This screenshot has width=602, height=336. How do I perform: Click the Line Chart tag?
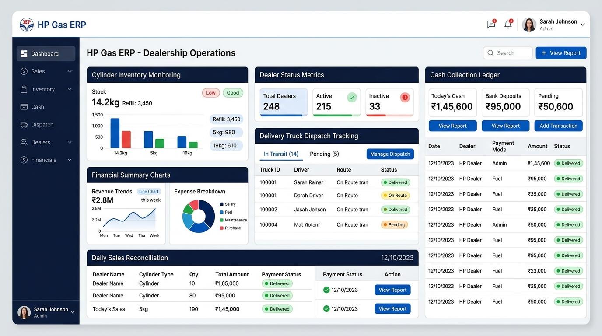[x=149, y=192]
